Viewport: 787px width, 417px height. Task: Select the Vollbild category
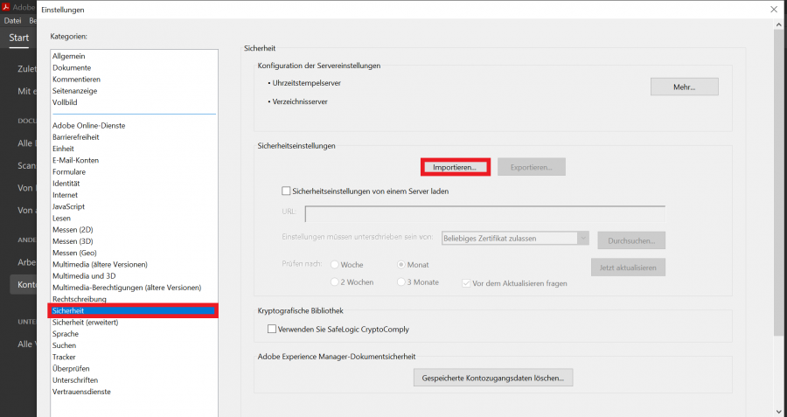click(x=65, y=102)
